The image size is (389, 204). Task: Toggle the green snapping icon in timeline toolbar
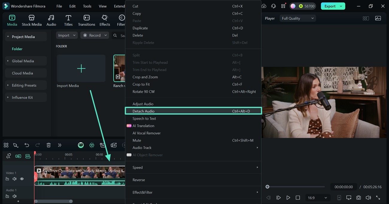tap(92, 145)
